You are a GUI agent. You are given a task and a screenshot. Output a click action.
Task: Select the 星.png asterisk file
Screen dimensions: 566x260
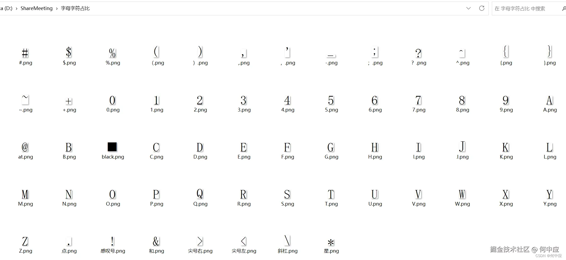[331, 242]
